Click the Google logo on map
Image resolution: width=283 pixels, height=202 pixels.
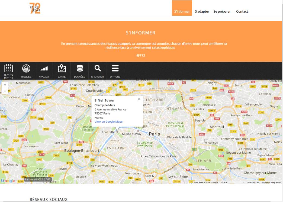[8, 181]
